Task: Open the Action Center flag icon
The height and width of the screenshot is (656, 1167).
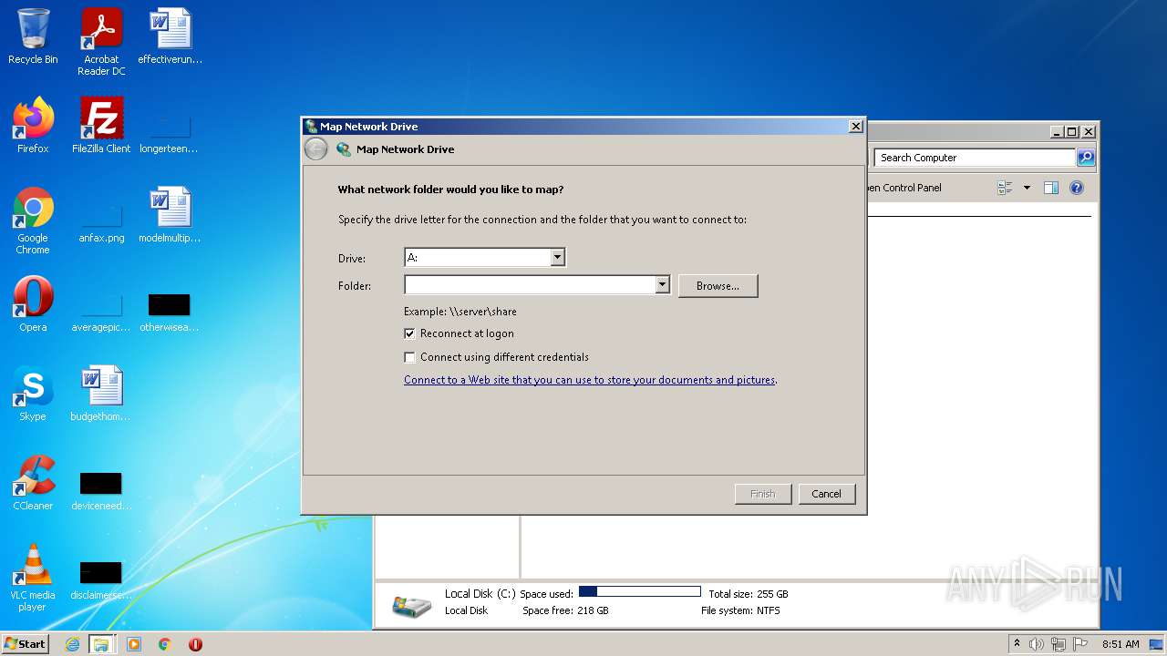Action: click(x=1080, y=644)
